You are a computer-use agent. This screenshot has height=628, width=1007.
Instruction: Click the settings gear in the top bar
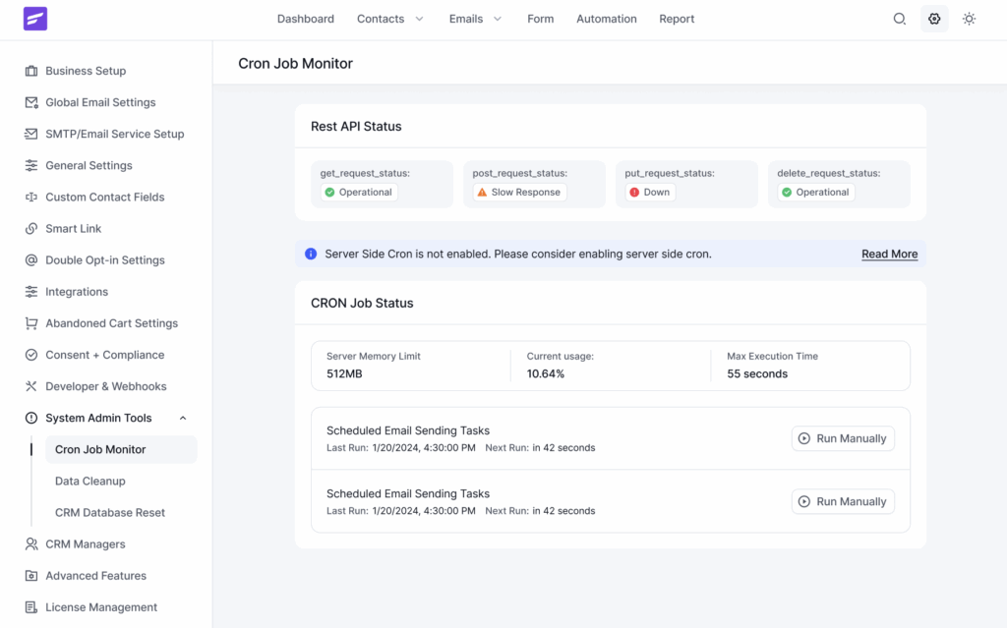[x=934, y=18]
